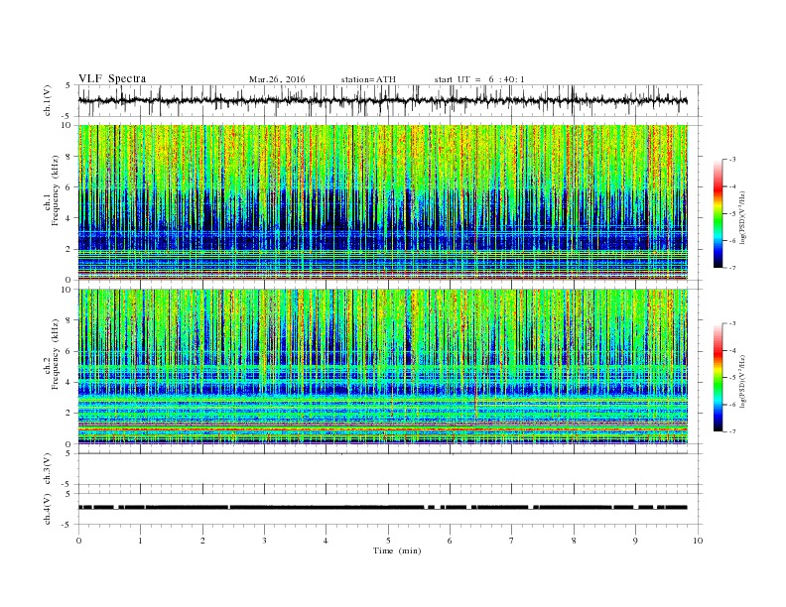Select the ch.1 "Frequency (kHz)" axis label
The width and height of the screenshot is (786, 607).
pos(56,190)
